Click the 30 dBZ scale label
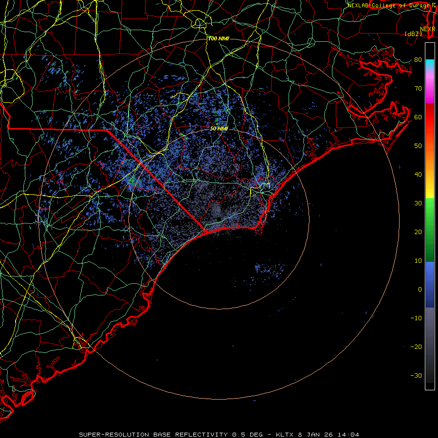 pyautogui.click(x=418, y=203)
